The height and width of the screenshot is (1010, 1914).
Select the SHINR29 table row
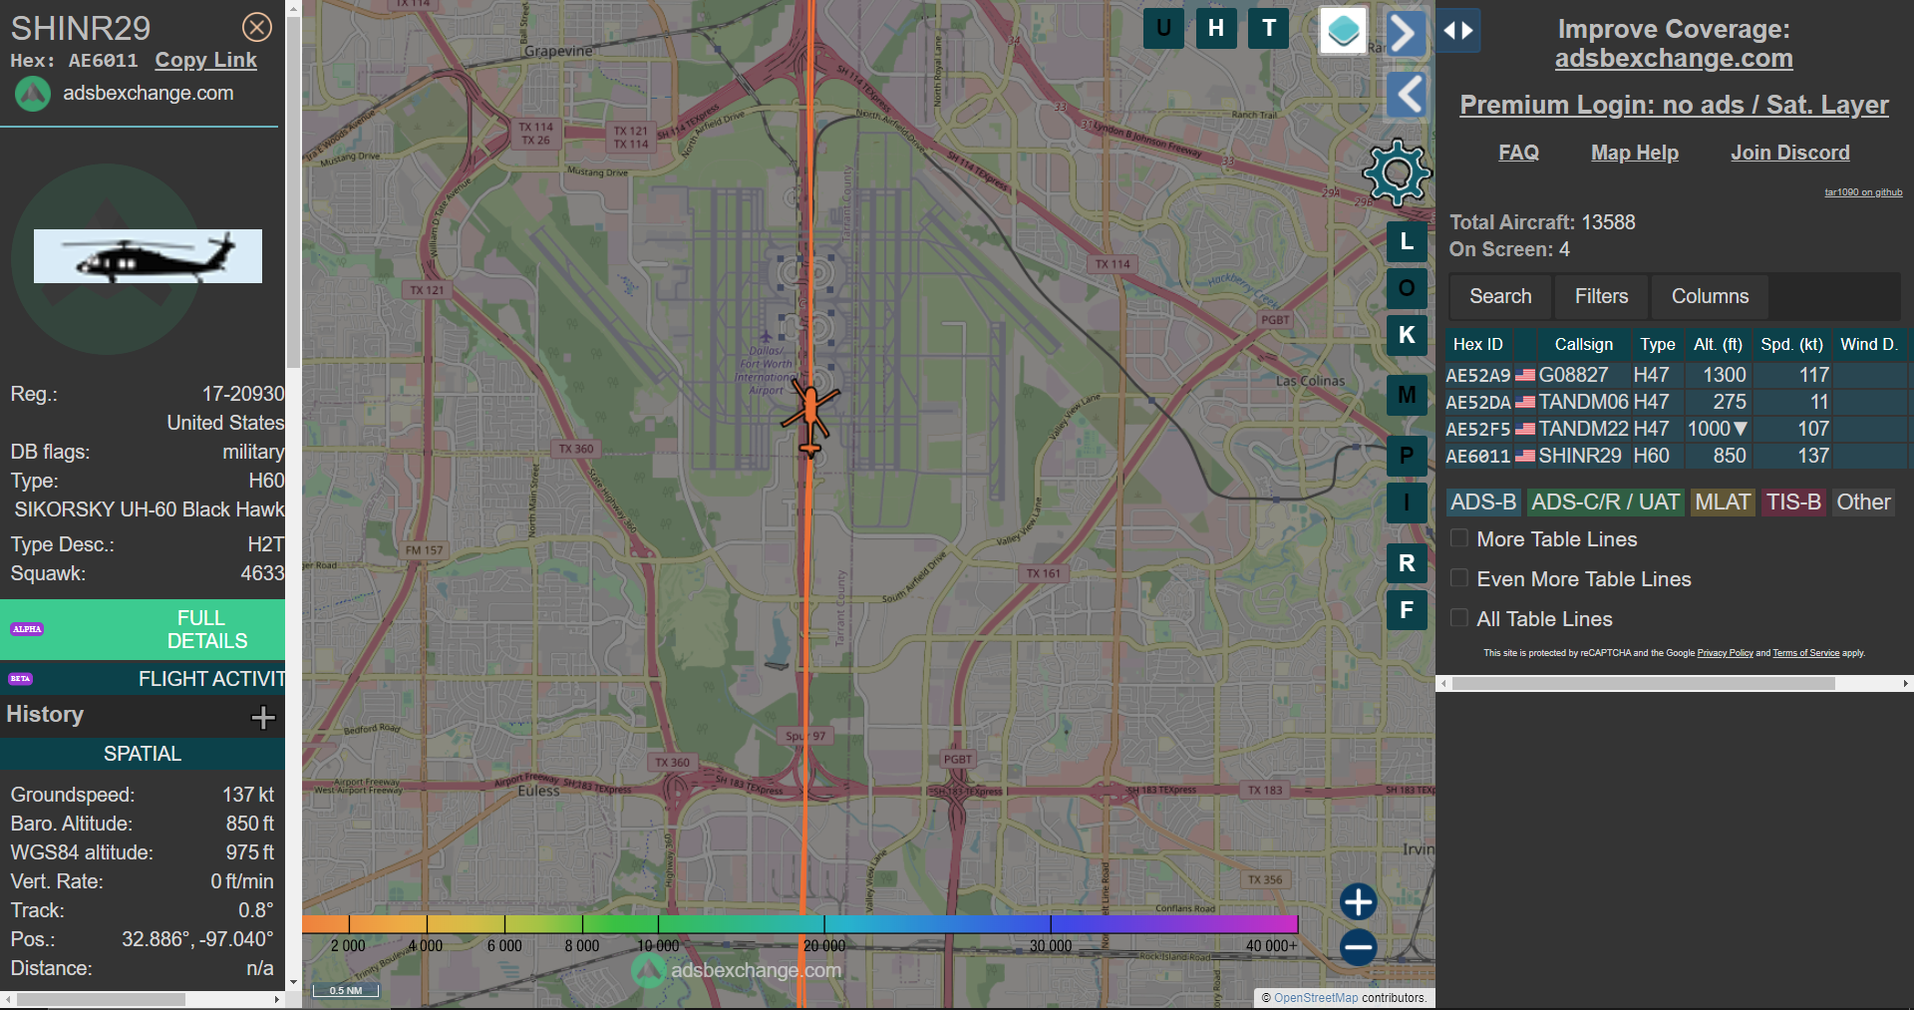coord(1676,456)
